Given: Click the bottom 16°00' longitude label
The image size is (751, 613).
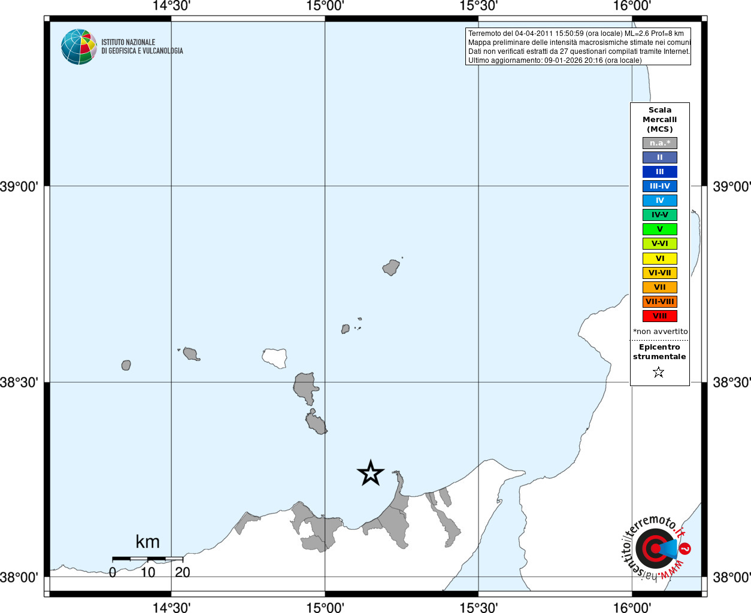Looking at the screenshot, I should pos(632,607).
